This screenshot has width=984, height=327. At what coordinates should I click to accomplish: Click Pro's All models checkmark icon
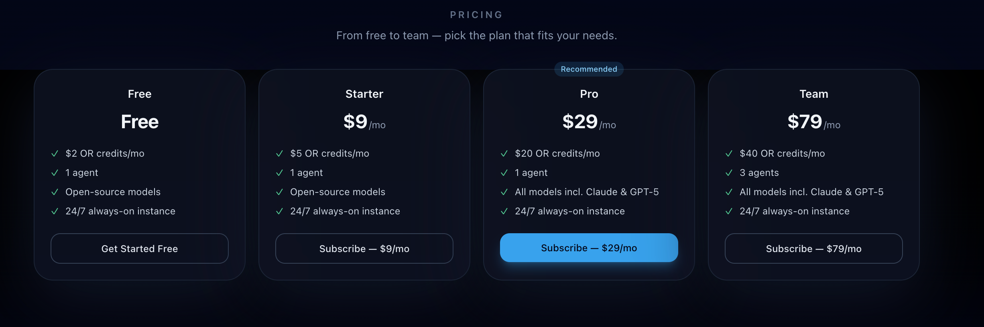[x=504, y=192]
